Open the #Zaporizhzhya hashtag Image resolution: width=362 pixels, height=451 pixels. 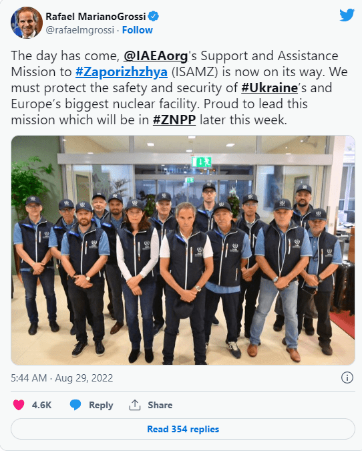tap(122, 72)
